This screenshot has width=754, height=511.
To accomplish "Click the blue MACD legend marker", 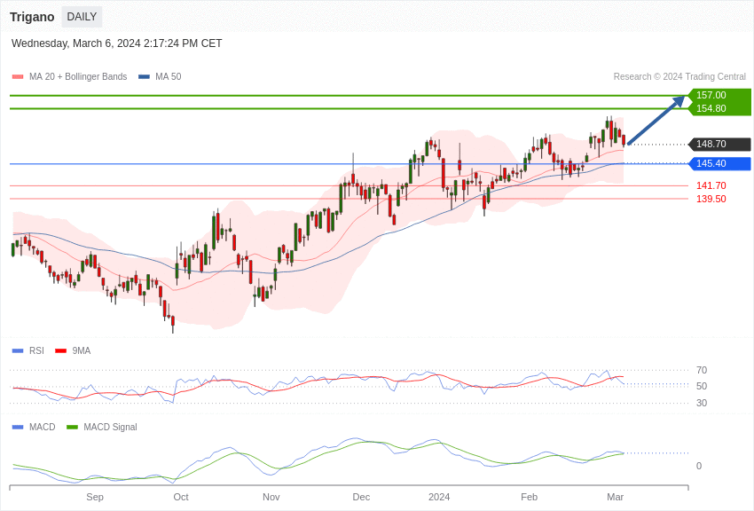I will click(18, 428).
